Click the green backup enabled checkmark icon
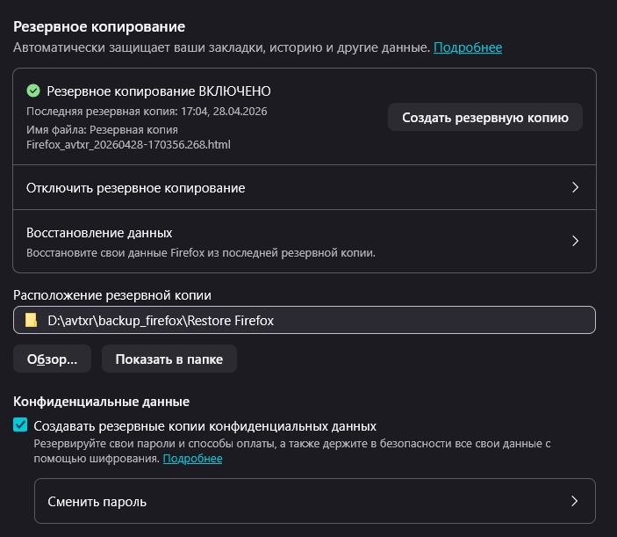The width and height of the screenshot is (617, 537). 33,91
